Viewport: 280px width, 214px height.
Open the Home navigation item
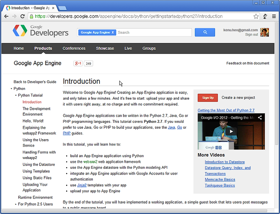coord(19,48)
